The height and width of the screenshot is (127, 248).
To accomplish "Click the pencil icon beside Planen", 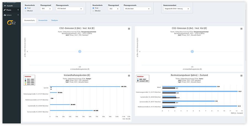I will 5,10.
